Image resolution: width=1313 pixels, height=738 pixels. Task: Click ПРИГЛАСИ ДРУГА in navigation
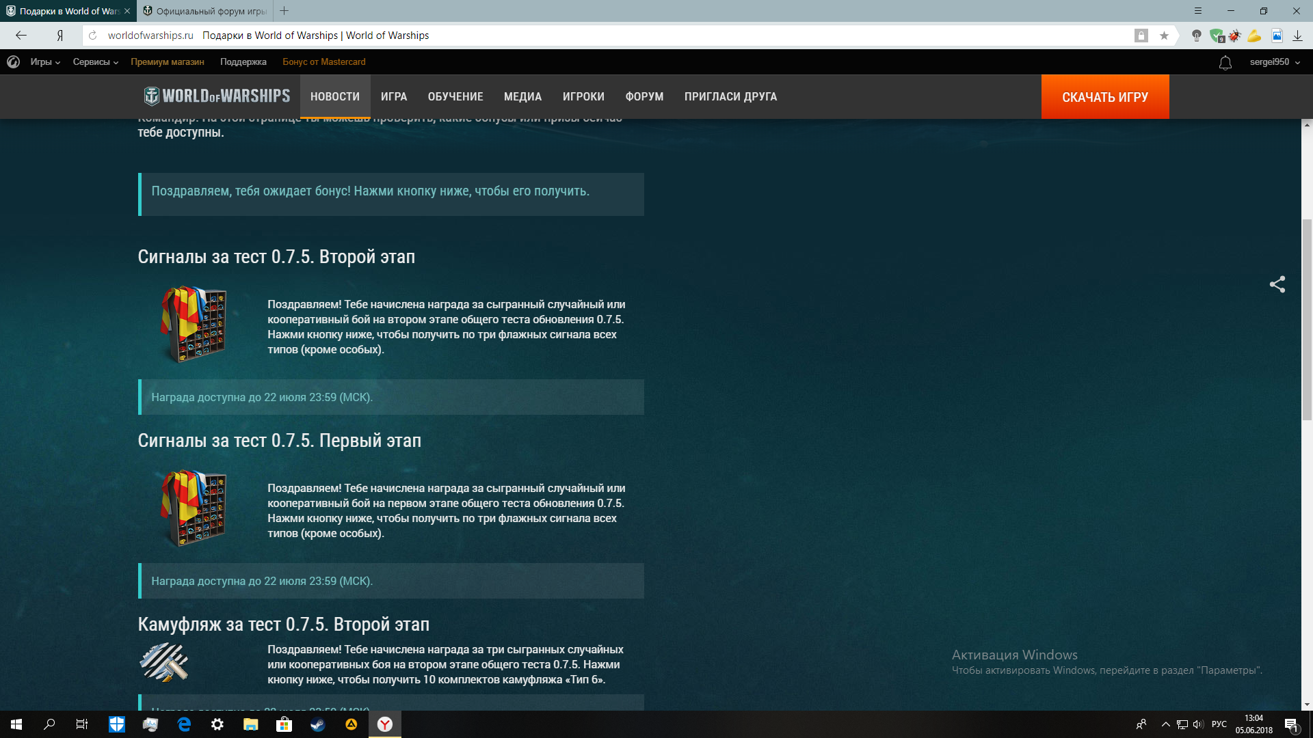(x=730, y=96)
